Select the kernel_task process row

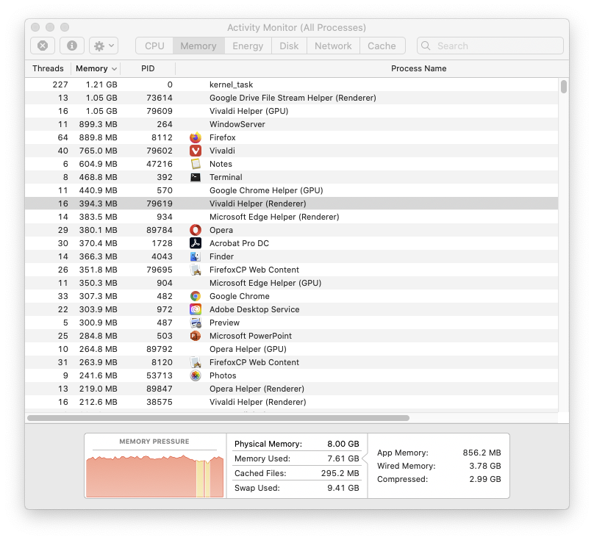point(294,84)
